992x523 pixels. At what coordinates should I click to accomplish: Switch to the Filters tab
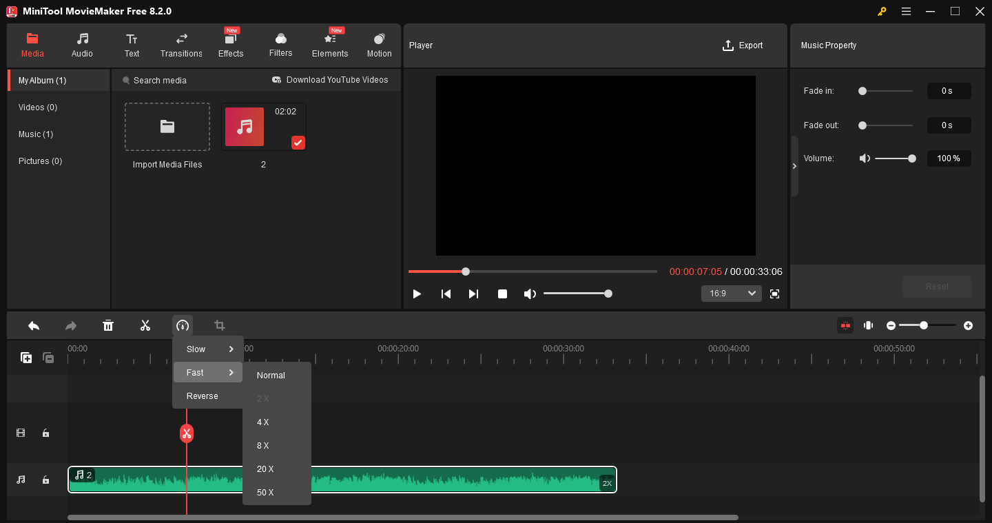pos(280,45)
